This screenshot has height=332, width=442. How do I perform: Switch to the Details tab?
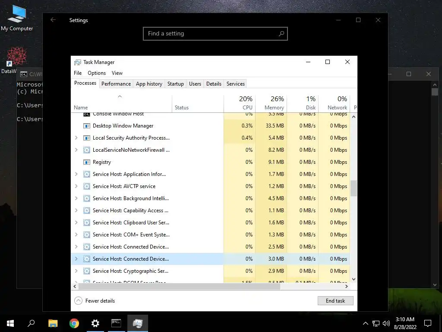[x=214, y=84]
